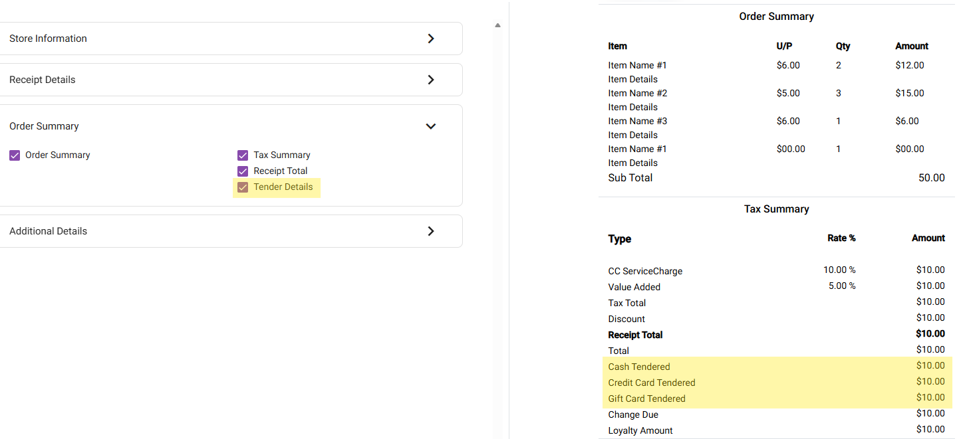
Task: Click the Receipt Details chevron arrow
Action: pyautogui.click(x=431, y=80)
